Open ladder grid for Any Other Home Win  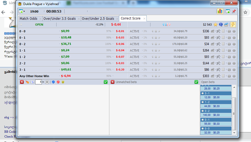(x=223, y=76)
